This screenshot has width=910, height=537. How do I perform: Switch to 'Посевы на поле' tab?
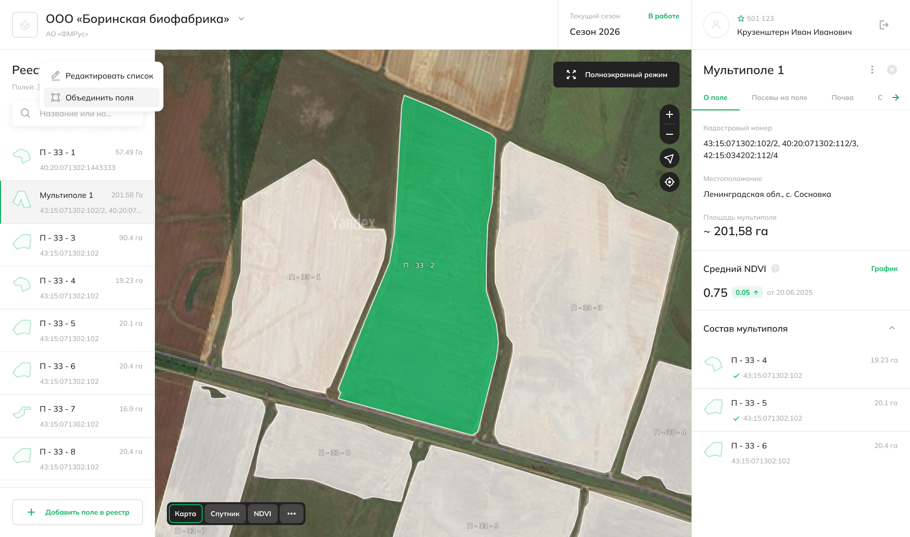coord(779,97)
